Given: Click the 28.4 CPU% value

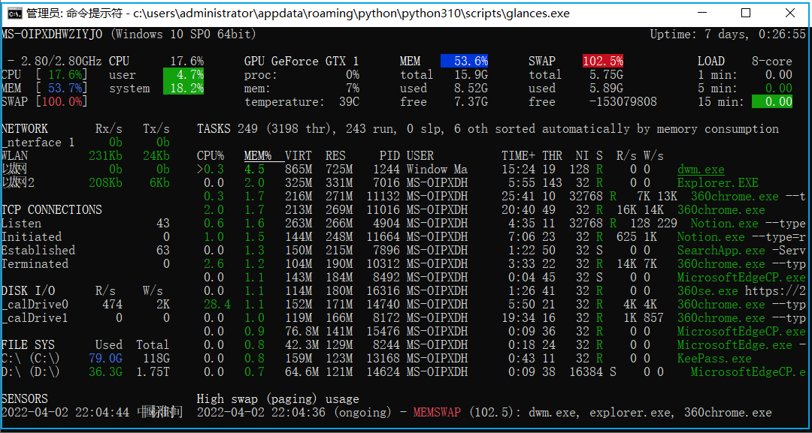Looking at the screenshot, I should pos(217,304).
